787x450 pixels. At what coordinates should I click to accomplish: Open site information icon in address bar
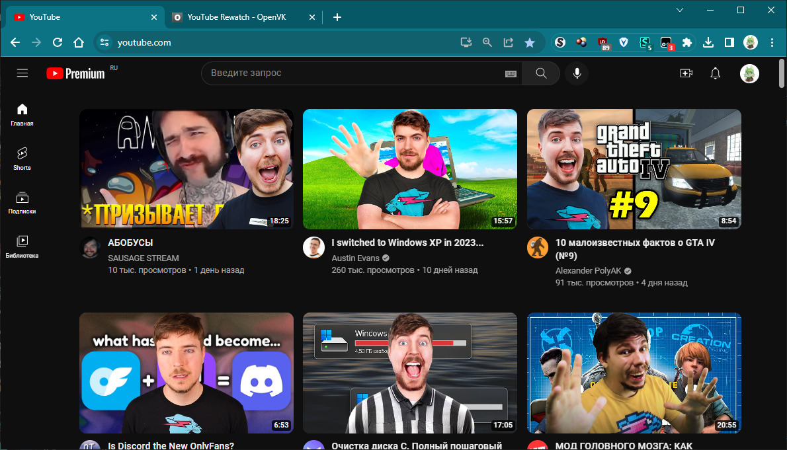tap(104, 43)
